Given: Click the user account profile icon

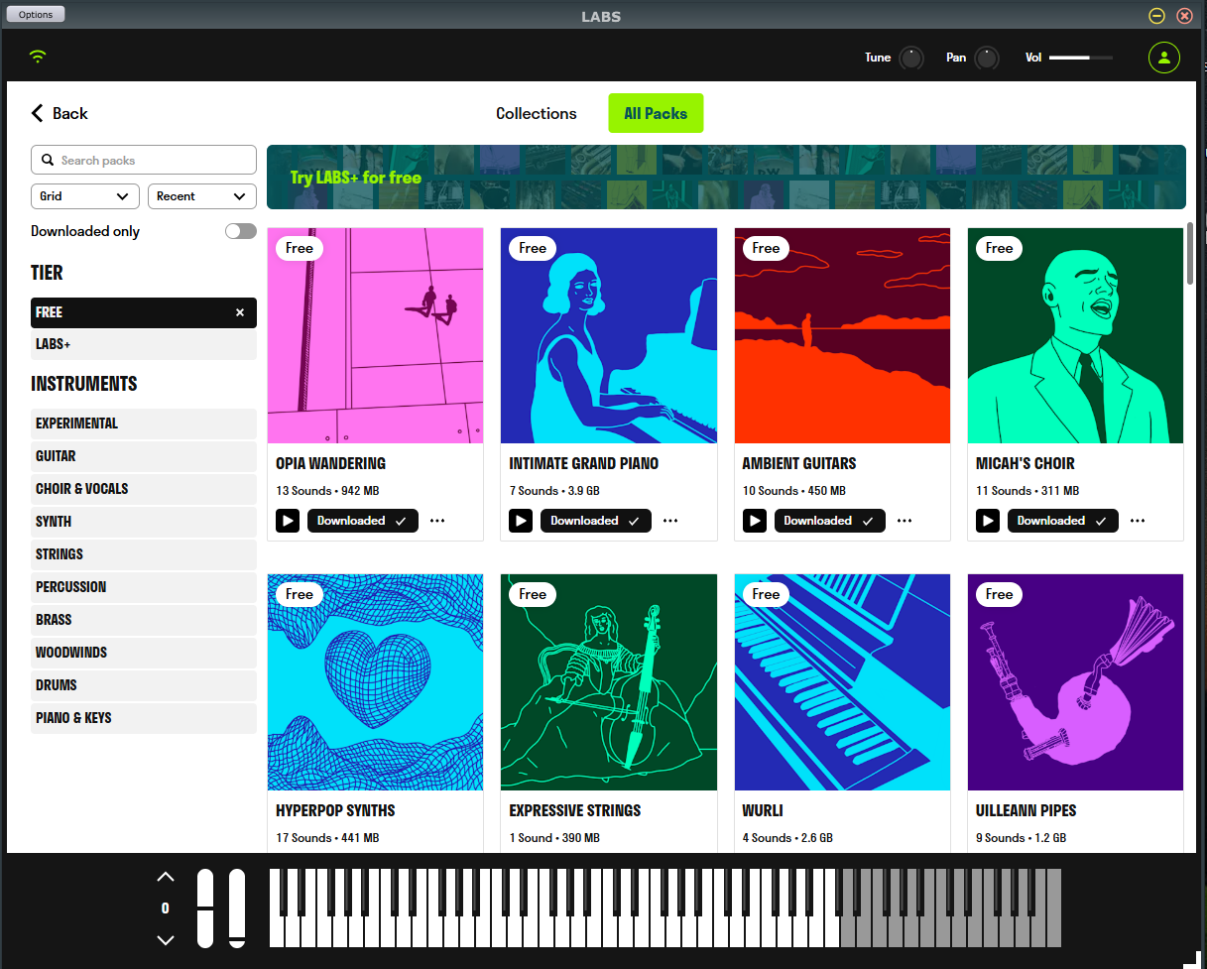Looking at the screenshot, I should click(1163, 58).
